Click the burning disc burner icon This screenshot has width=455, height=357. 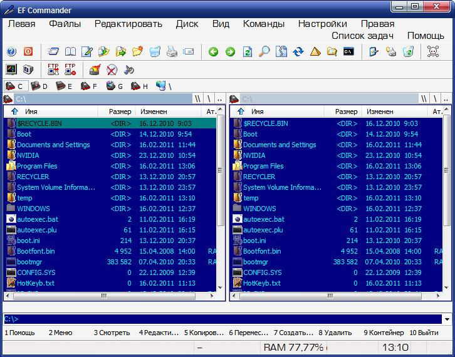pyautogui.click(x=95, y=70)
